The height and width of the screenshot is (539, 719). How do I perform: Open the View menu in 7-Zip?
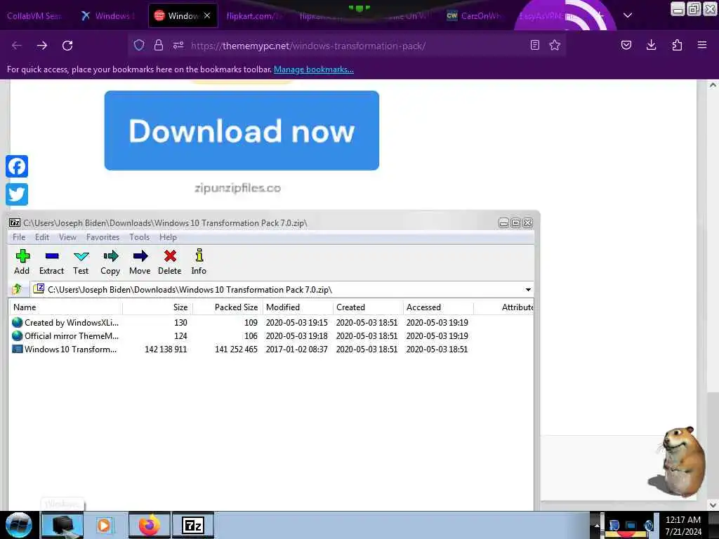point(67,237)
